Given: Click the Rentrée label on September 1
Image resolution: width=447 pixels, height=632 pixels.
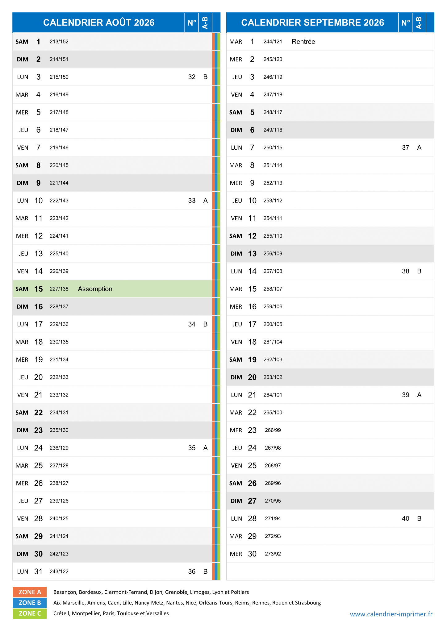Looking at the screenshot, I should point(303,42).
